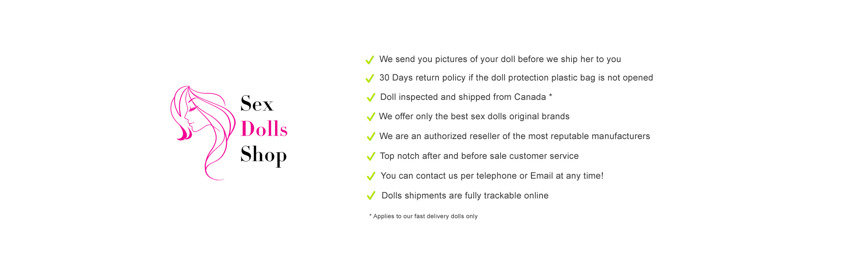This screenshot has height=264, width=846.
Task: Click 'We offer only the best sex dolls' text
Action: (474, 117)
